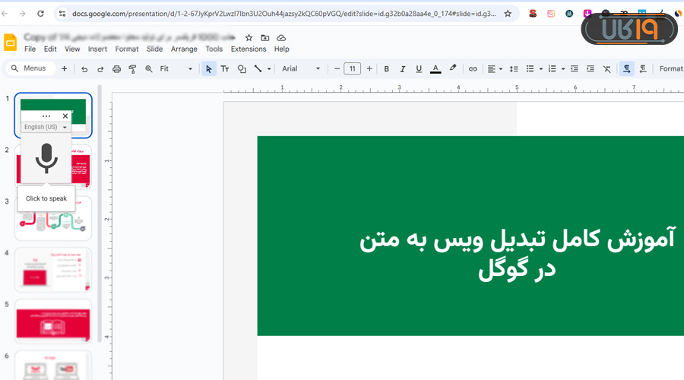Select the Line drawing tool
The image size is (684, 380).
(258, 69)
